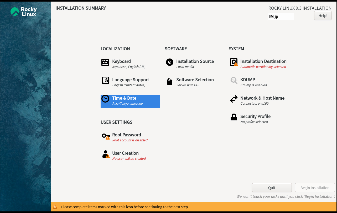Click the keyboard icon in jp layout indicator
This screenshot has height=213, width=337.
click(271, 17)
